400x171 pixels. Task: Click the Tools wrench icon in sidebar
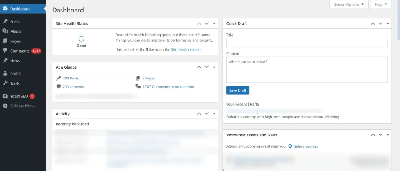pyautogui.click(x=5, y=83)
